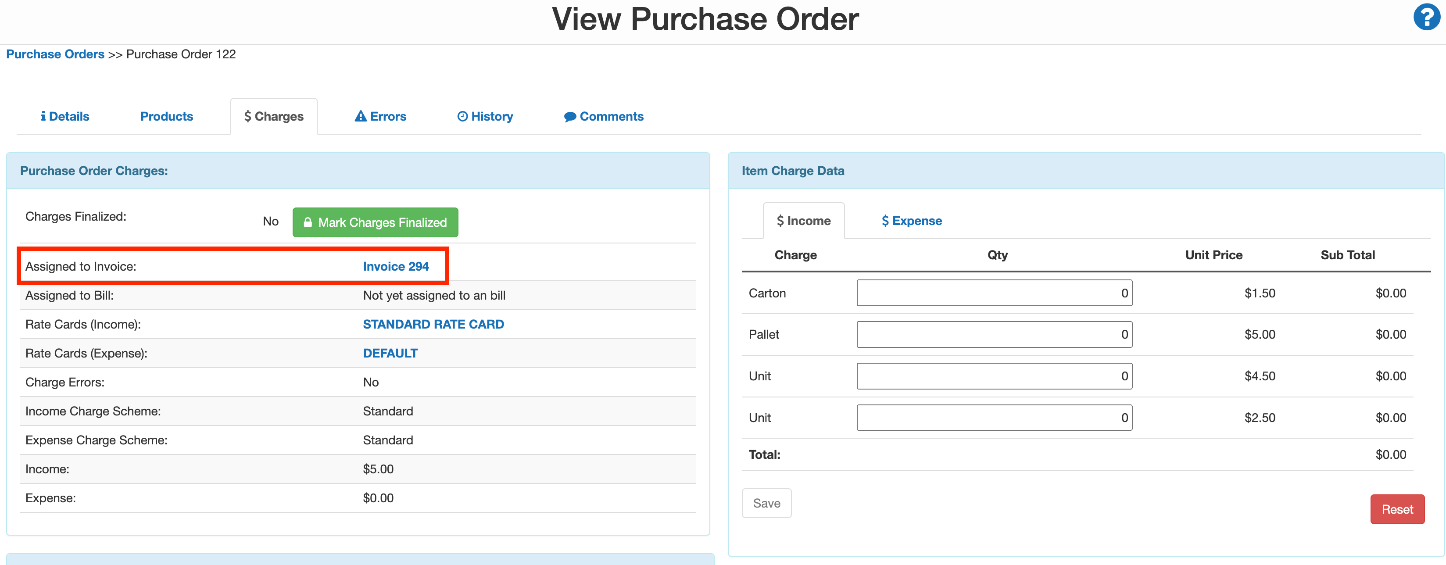Viewport: 1446px width, 565px height.
Task: Open help via the question mark icon
Action: click(x=1426, y=18)
